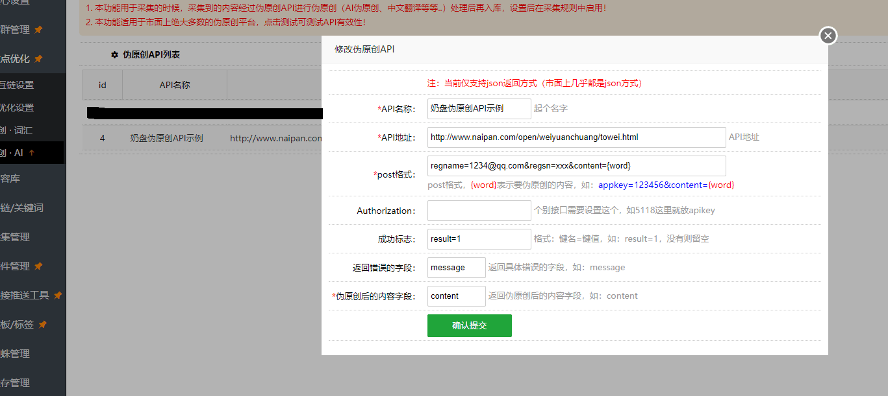The image size is (888, 396).
Task: Click pin icon beside 板/标签
Action: tap(43, 325)
